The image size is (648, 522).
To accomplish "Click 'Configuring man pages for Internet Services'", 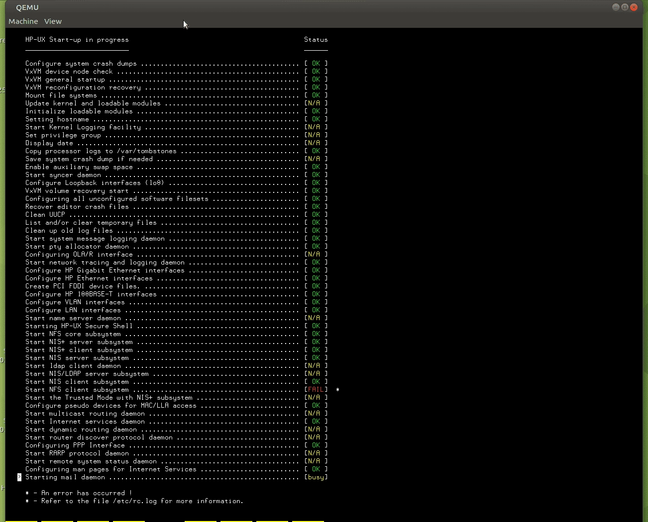I will pos(111,469).
